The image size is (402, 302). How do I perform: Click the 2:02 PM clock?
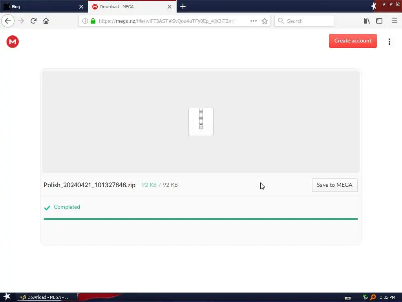pyautogui.click(x=387, y=297)
